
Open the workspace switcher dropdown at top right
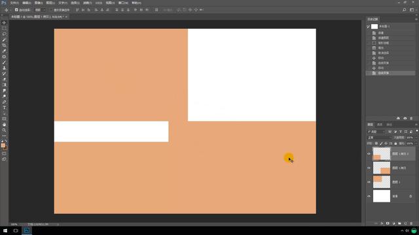click(412, 10)
